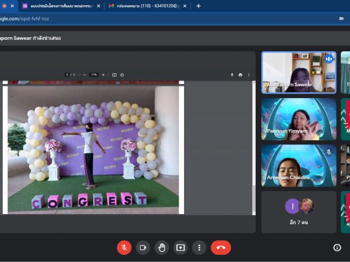Image resolution: width=350 pixels, height=262 pixels.
Task: Open more options three-dot menu in call bar
Action: [x=199, y=247]
